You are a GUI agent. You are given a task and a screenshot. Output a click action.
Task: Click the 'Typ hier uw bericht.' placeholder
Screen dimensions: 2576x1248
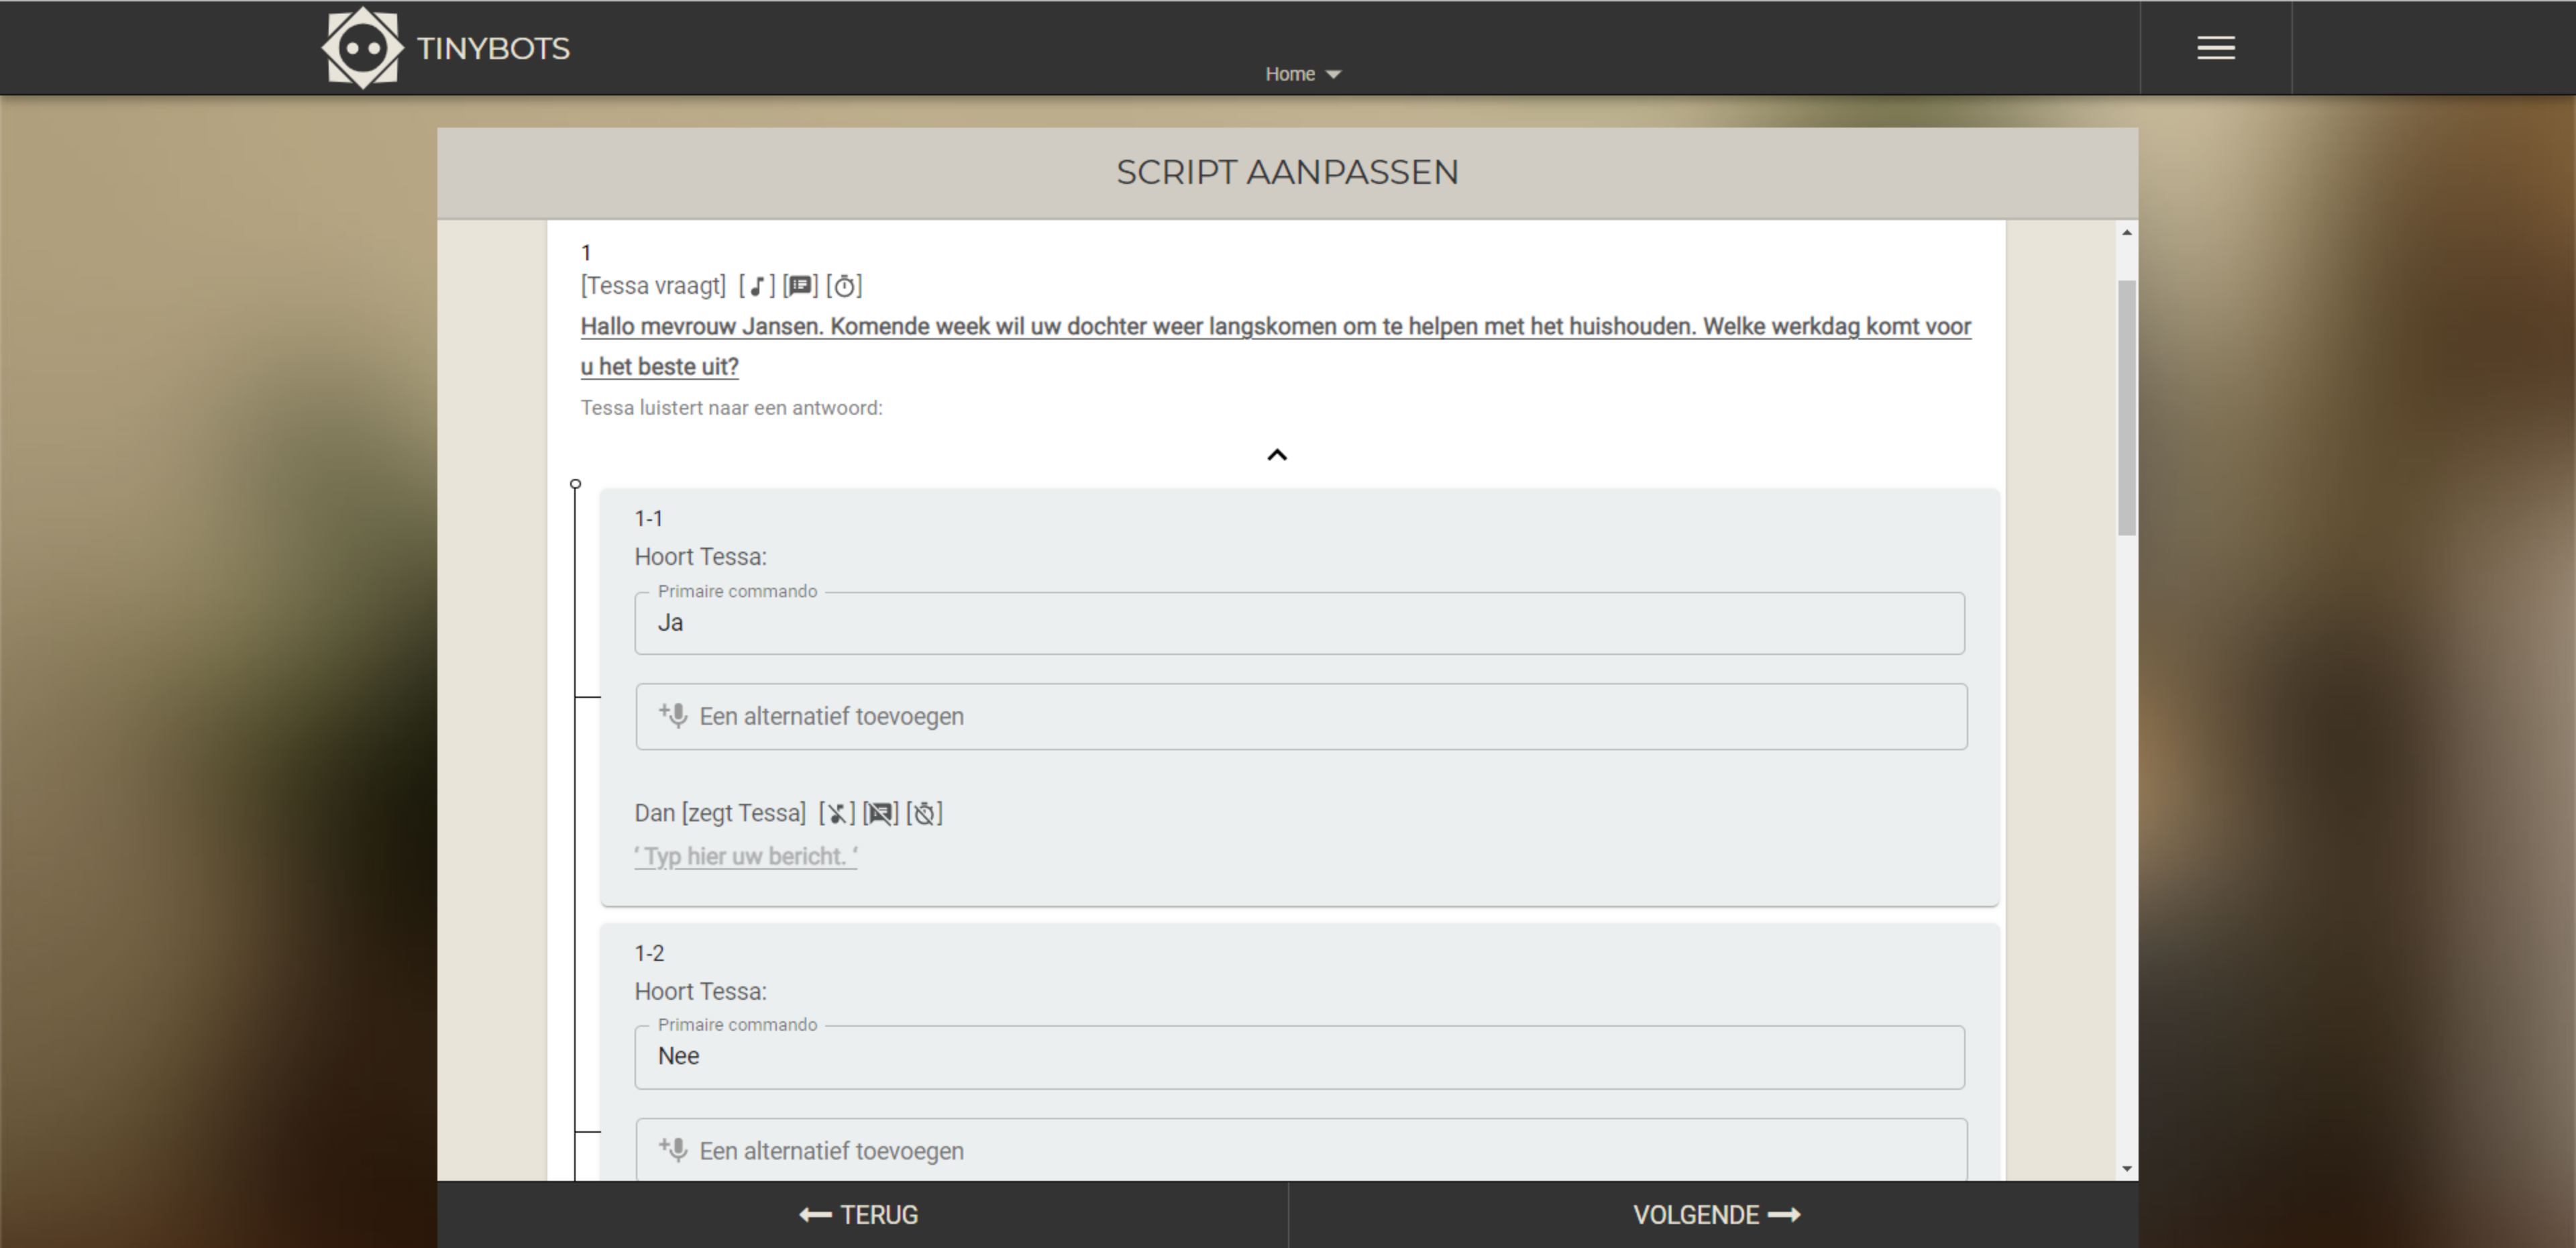tap(746, 857)
